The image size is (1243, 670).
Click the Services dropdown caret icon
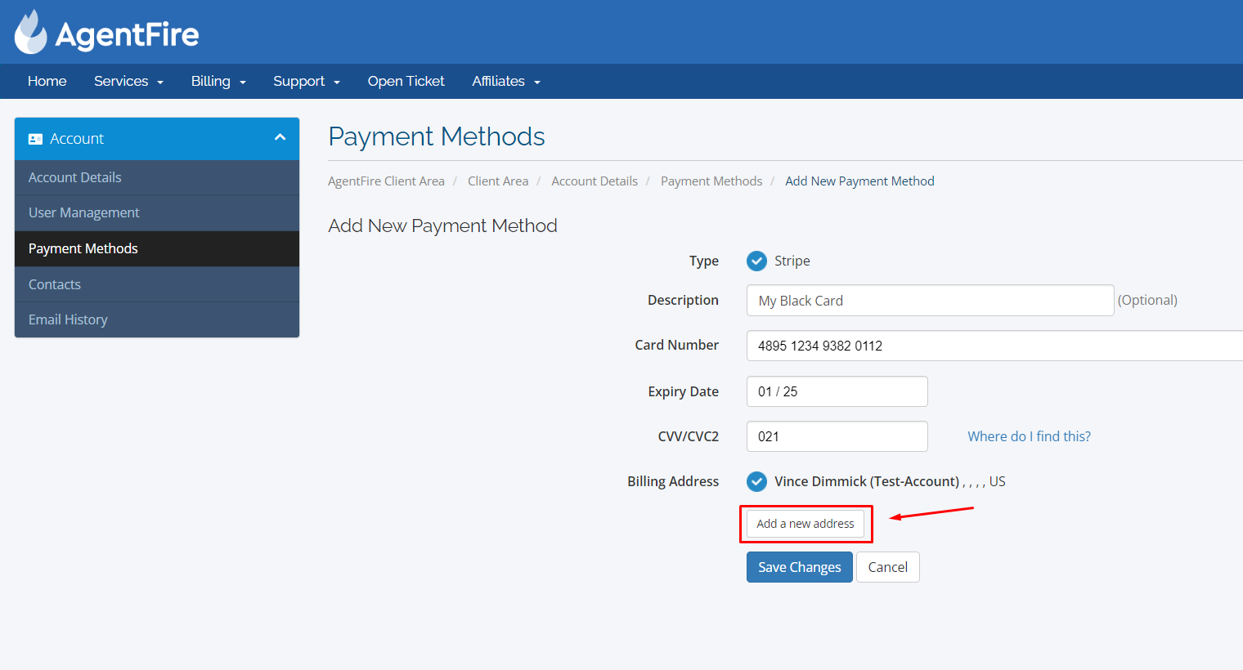pyautogui.click(x=160, y=82)
